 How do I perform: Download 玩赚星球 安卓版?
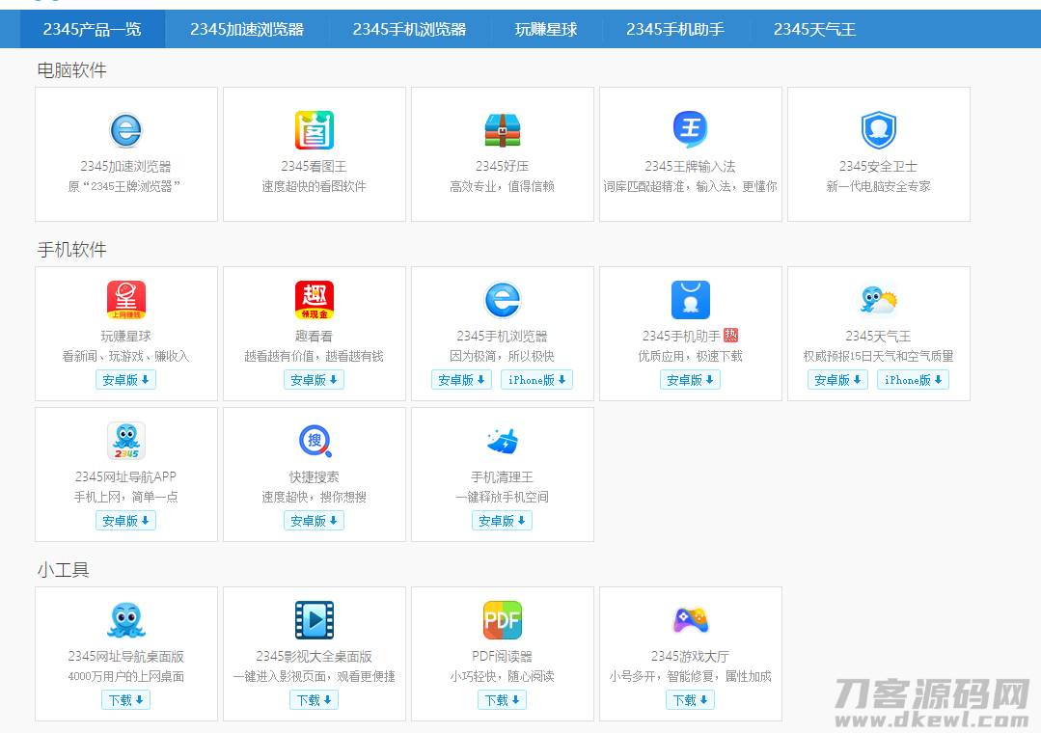click(125, 380)
